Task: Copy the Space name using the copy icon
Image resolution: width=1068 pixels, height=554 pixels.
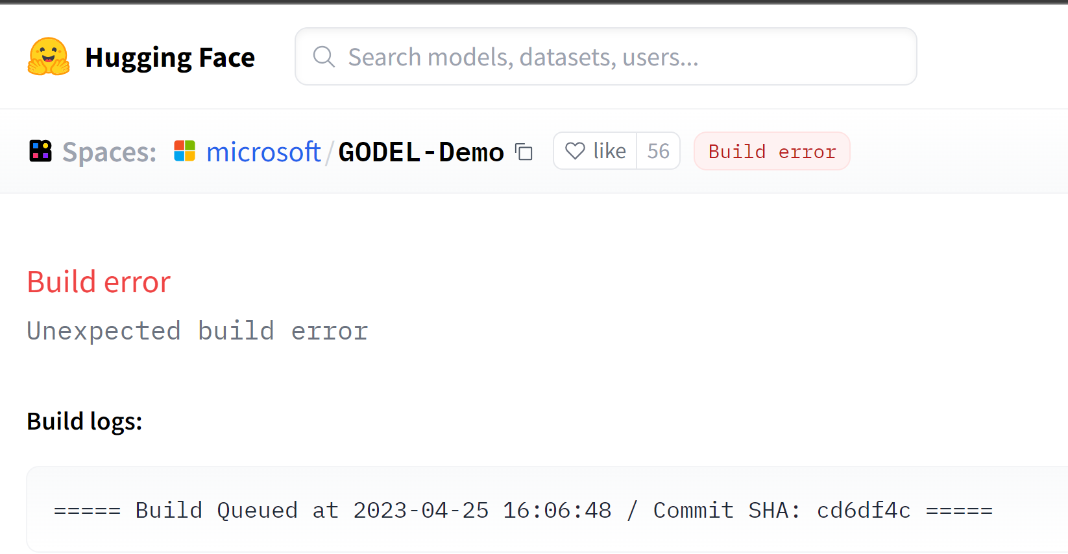Action: pos(524,152)
